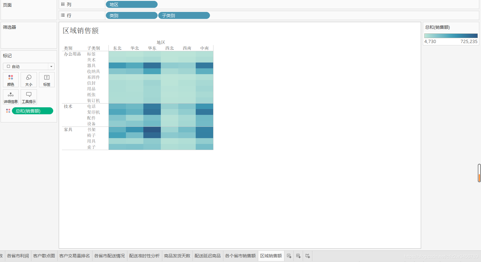The width and height of the screenshot is (481, 262).
Task: Select the 总和(销售额) pill in marks card
Action: point(33,111)
